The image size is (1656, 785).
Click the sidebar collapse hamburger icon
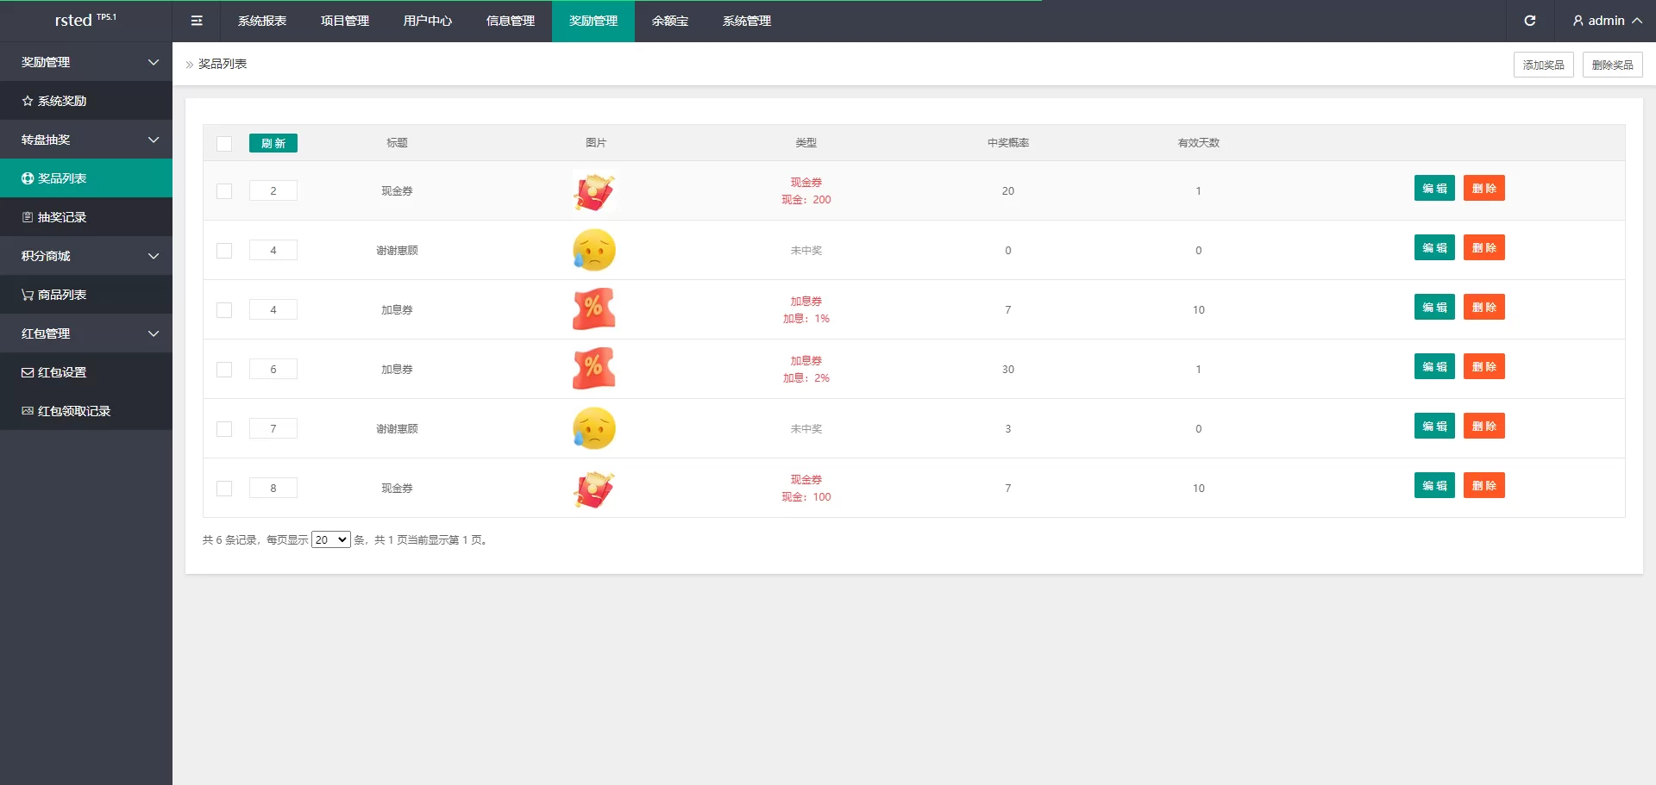(x=197, y=21)
